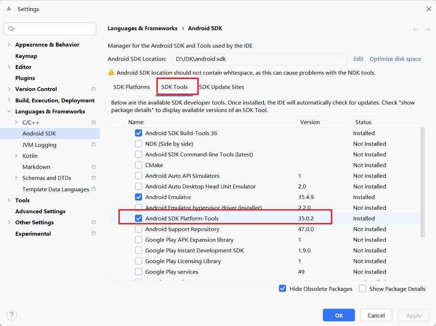Expand Version Control section
The image size is (436, 326).
point(9,89)
